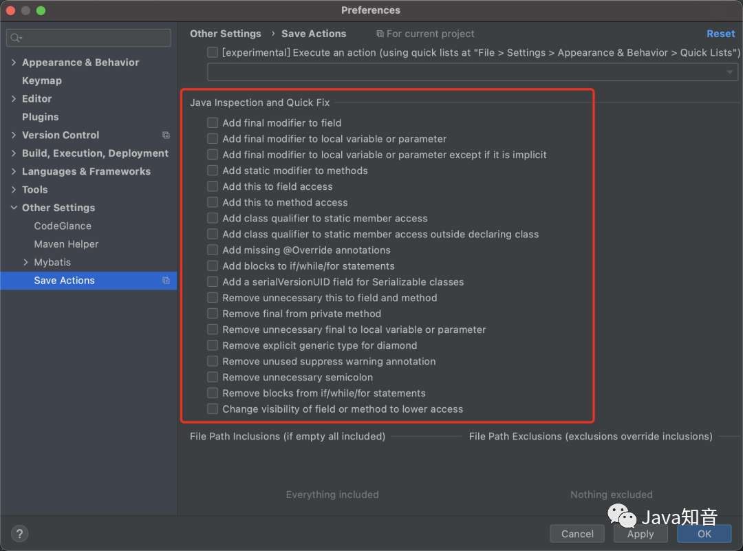Click the project-level icon beside Save Actions

[x=166, y=281]
